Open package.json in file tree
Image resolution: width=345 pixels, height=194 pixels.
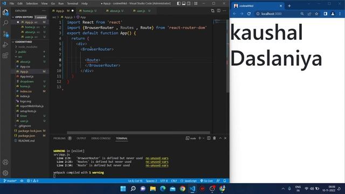click(26, 136)
